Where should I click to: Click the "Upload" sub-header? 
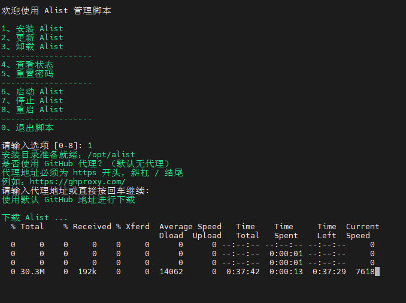pyautogui.click(x=207, y=236)
